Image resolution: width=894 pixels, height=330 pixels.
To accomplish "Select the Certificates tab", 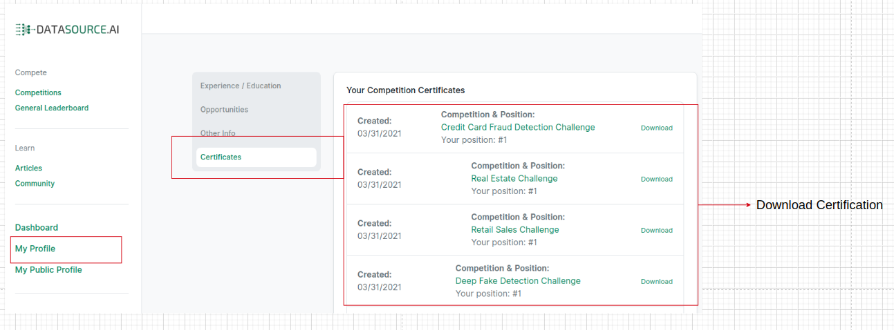I will (x=221, y=157).
